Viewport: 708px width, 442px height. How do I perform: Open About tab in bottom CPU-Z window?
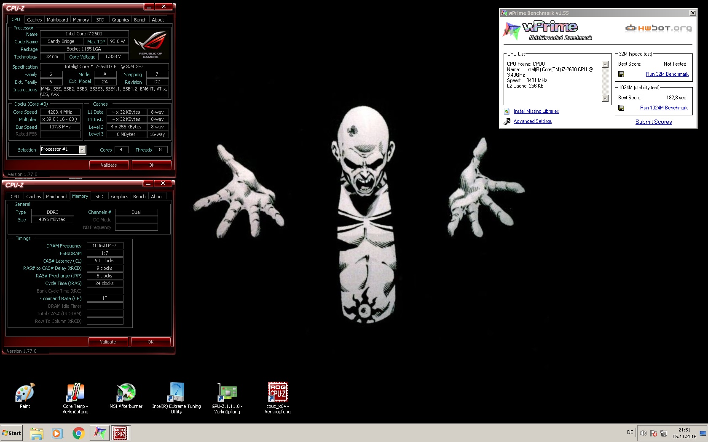[157, 197]
